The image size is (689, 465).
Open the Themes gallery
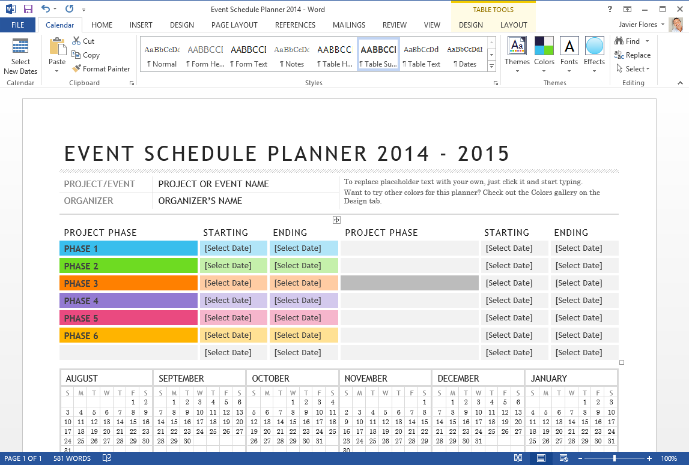pyautogui.click(x=517, y=55)
